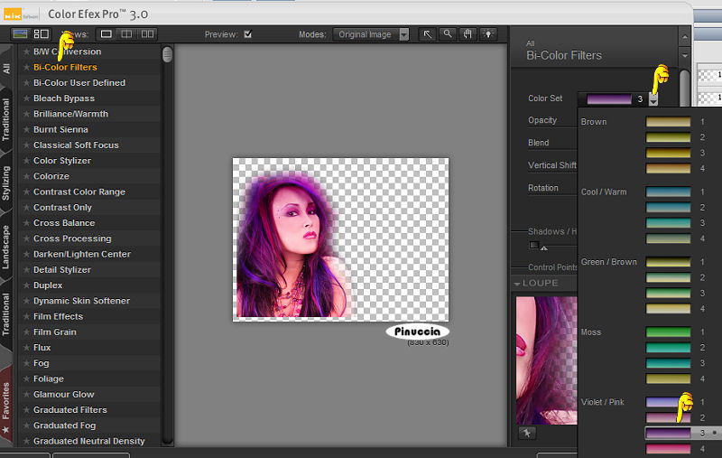722x458 pixels.
Task: Switch to single image view
Action: tap(106, 34)
